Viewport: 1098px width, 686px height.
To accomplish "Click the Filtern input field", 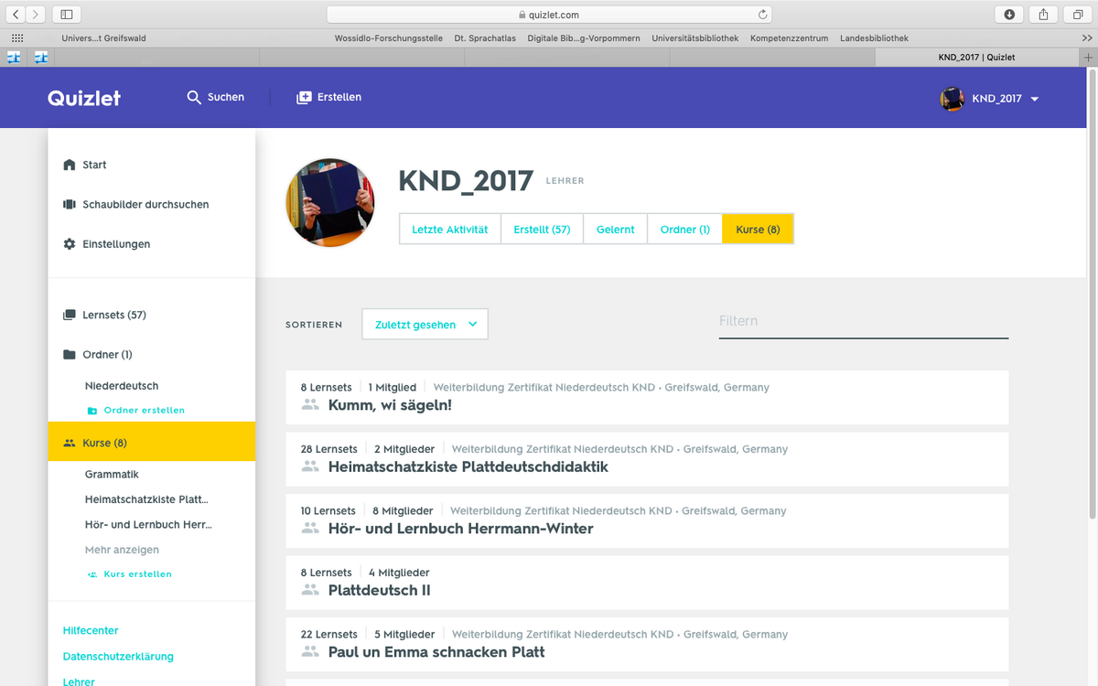I will (x=863, y=321).
